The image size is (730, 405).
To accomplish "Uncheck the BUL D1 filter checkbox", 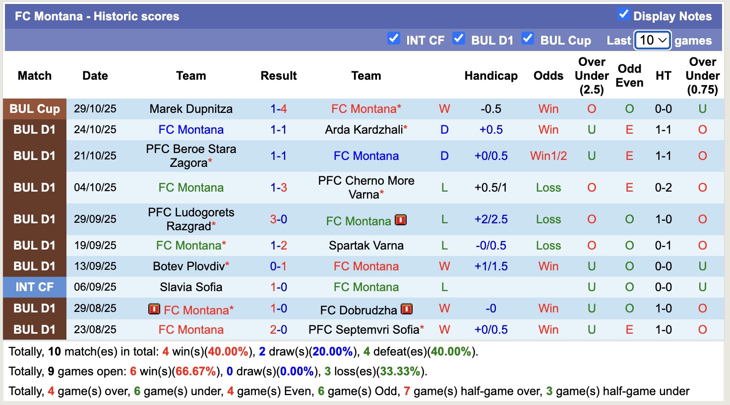I will (x=459, y=39).
